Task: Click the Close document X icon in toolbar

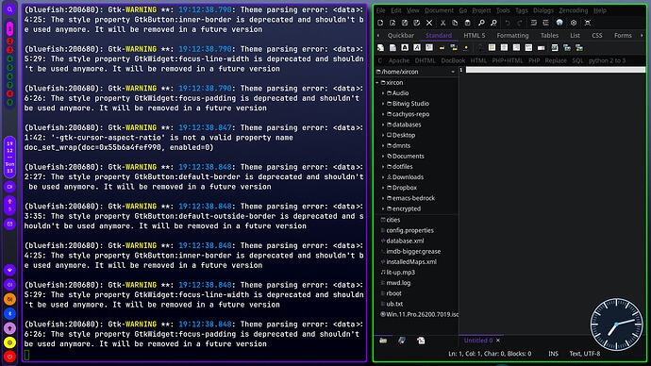Action: [429, 23]
